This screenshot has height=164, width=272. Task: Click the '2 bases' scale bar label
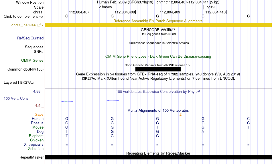click(105, 7)
